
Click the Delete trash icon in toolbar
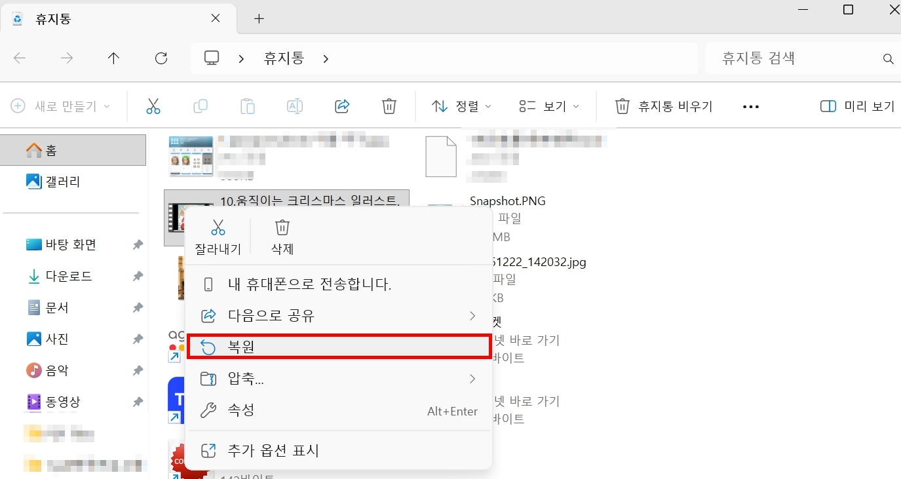click(389, 106)
